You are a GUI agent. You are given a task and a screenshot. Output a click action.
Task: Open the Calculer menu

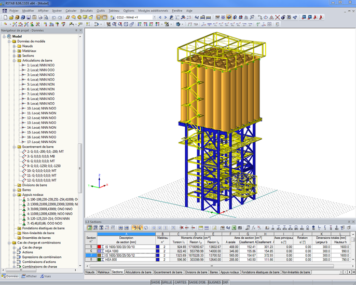tap(71, 10)
